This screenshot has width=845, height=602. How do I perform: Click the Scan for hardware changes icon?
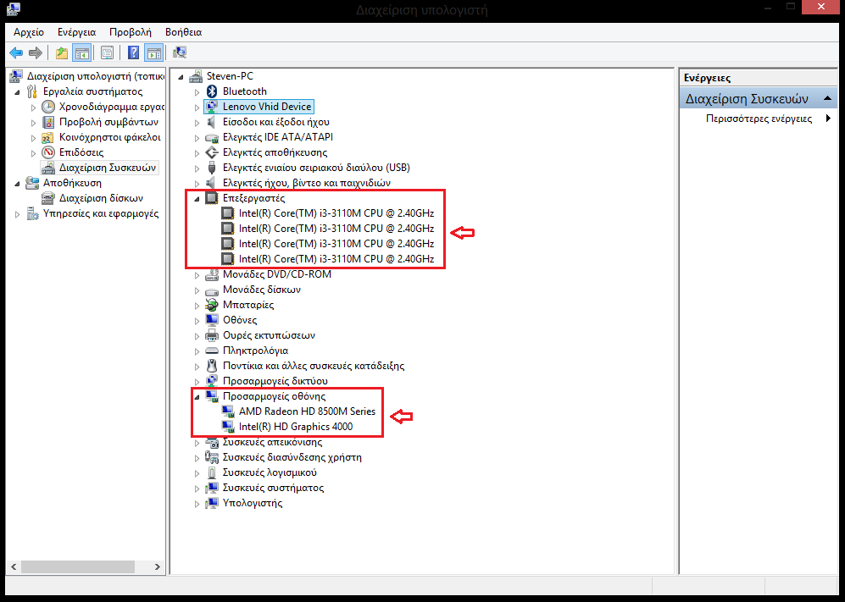click(x=180, y=52)
